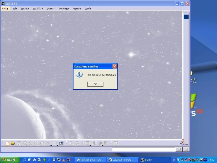This screenshot has height=163, width=217.
Task: Click the tree hierarchy icon in the toolbar
Action: tap(94, 143)
